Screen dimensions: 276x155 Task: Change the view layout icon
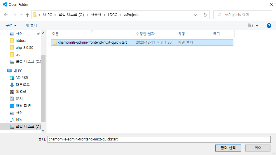[251, 26]
